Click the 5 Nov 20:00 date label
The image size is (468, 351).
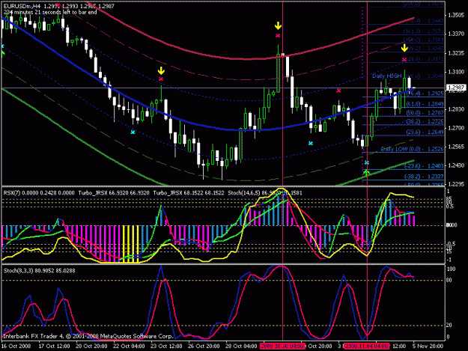point(428,347)
